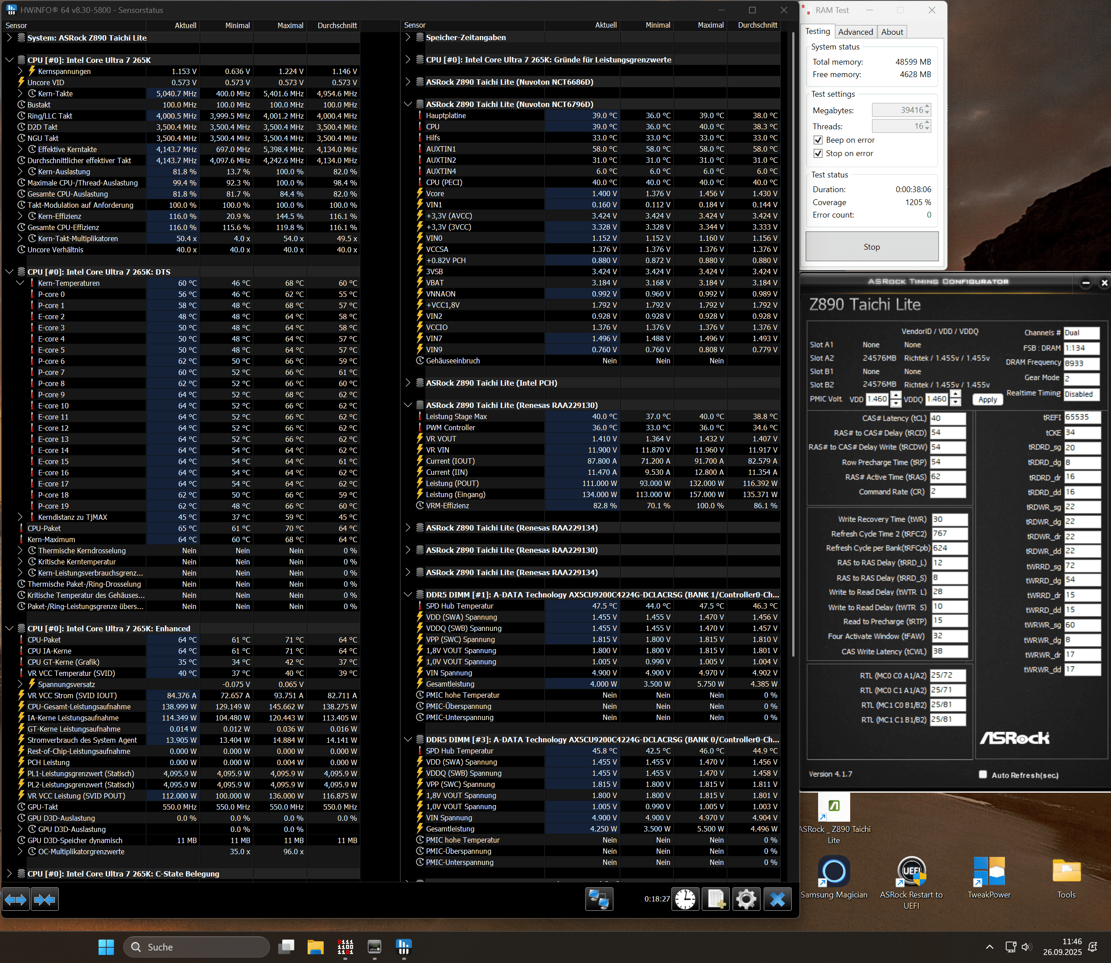Click the VDD voltage stepper up arrow
Screen dimensions: 1111x963
tap(896, 395)
